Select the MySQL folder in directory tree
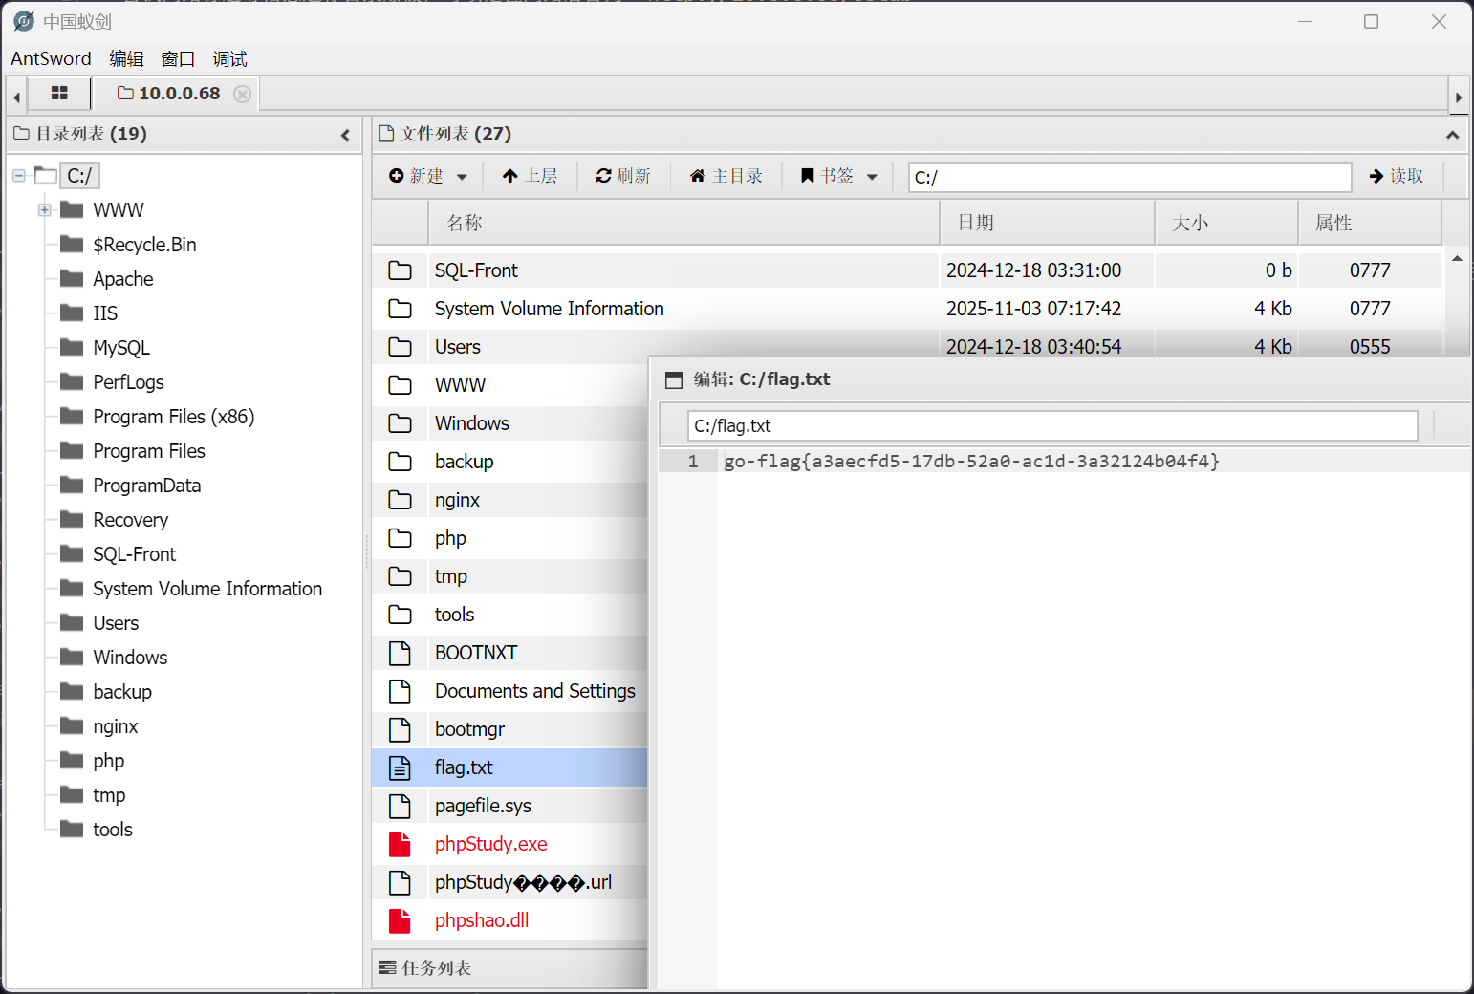The height and width of the screenshot is (994, 1474). pos(121,348)
